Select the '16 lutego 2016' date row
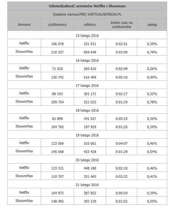The image size is (170, 208). point(87,60)
